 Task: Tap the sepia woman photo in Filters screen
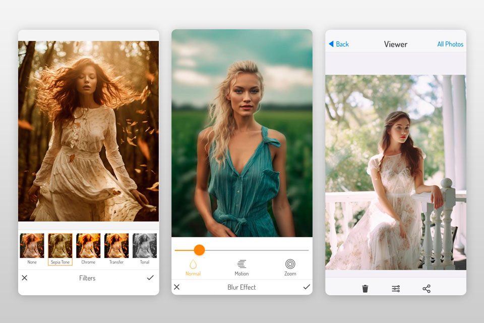[89, 131]
